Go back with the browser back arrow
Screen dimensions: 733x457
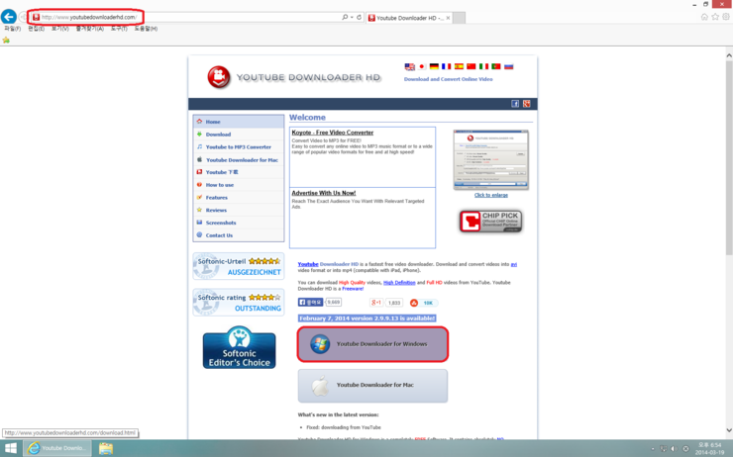click(x=8, y=17)
